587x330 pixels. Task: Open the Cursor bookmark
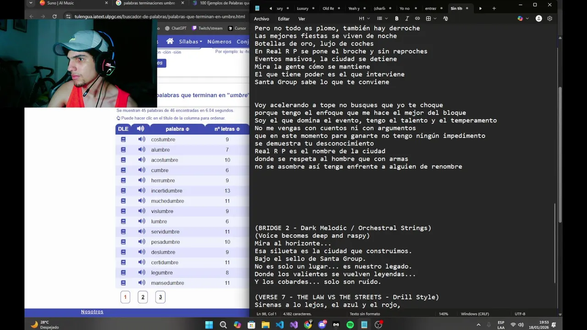pos(237,28)
